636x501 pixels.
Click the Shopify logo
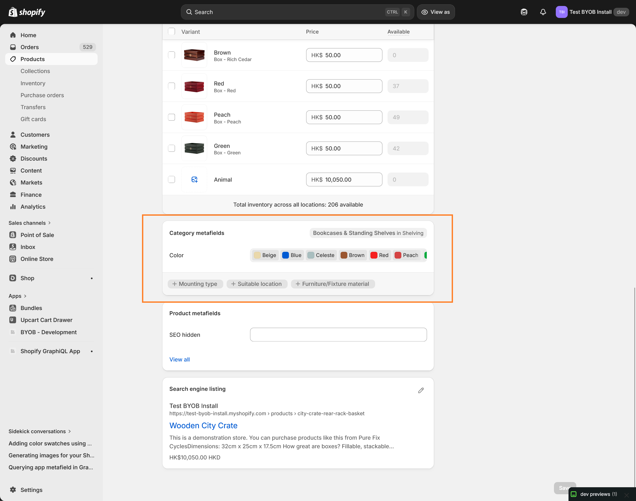click(27, 12)
